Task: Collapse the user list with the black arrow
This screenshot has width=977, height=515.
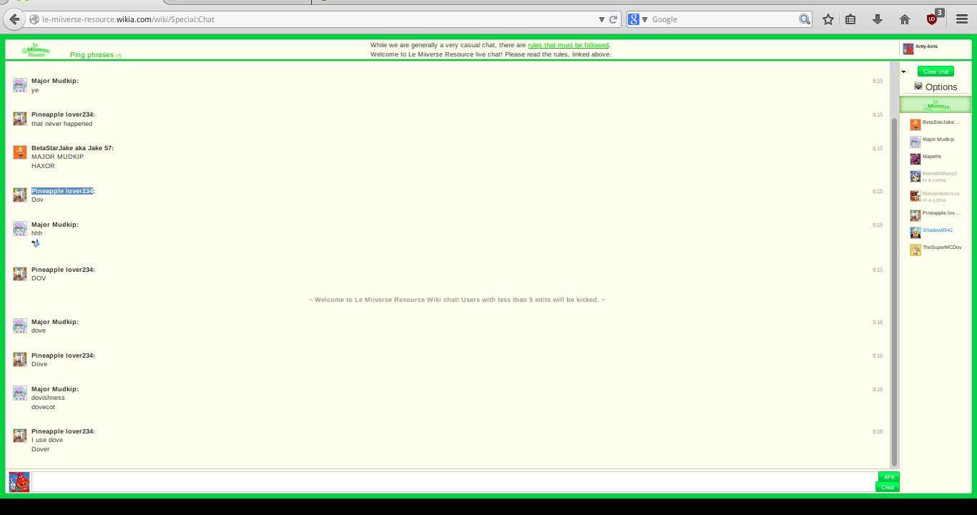Action: coord(903,72)
